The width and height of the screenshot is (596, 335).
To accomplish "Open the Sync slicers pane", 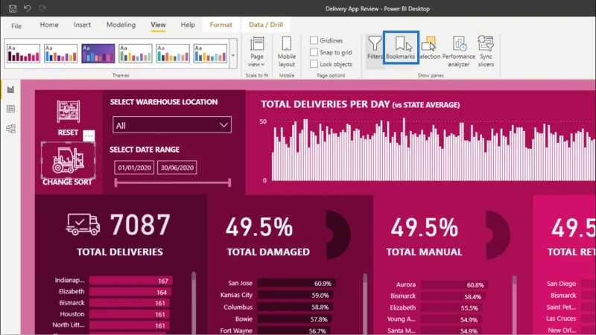I will click(486, 51).
